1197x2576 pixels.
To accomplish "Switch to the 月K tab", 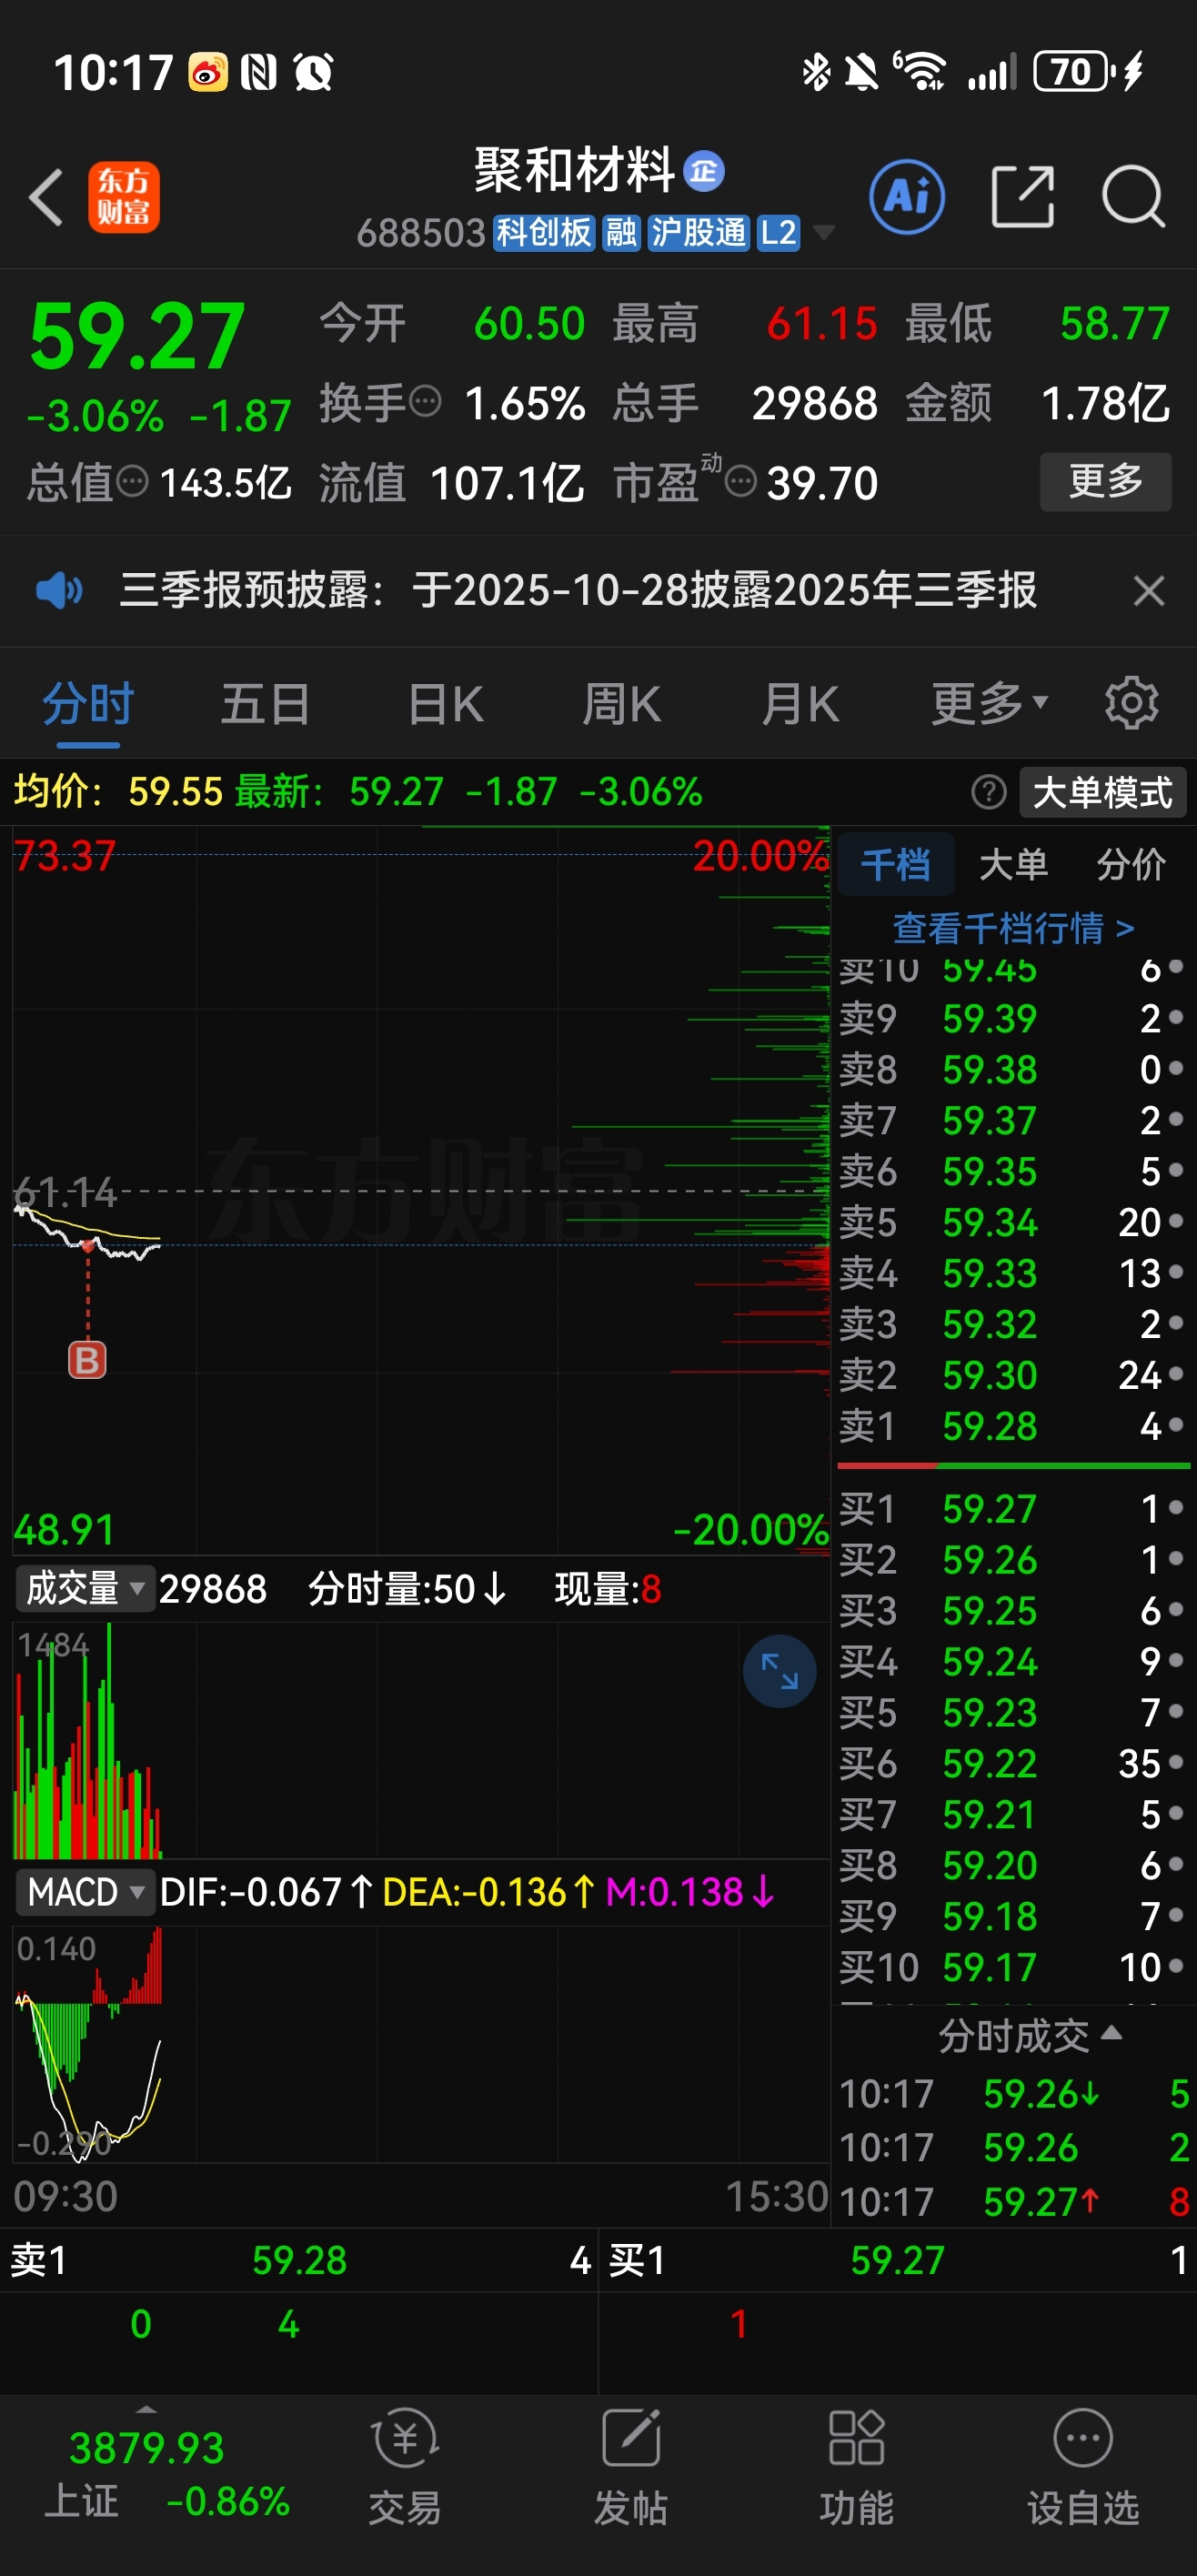I will click(x=800, y=703).
